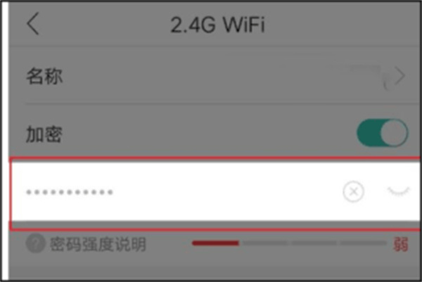Show the password with the eyelash icon
The width and height of the screenshot is (422, 282).
coord(399,191)
